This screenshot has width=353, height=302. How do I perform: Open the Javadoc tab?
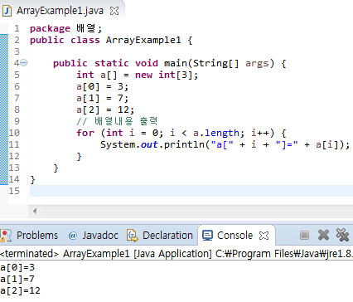click(x=100, y=236)
